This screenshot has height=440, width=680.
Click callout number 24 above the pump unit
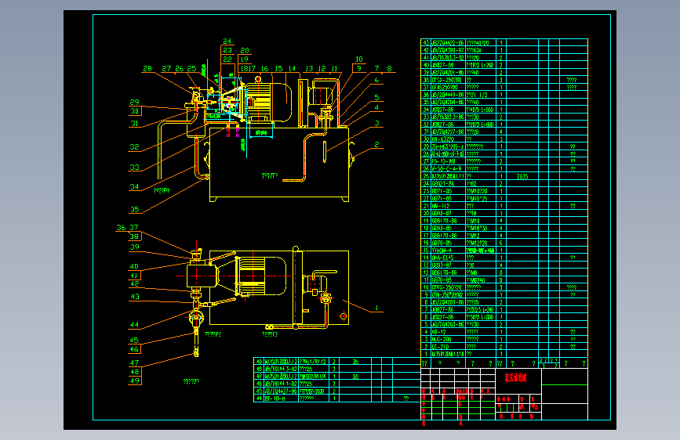point(227,41)
